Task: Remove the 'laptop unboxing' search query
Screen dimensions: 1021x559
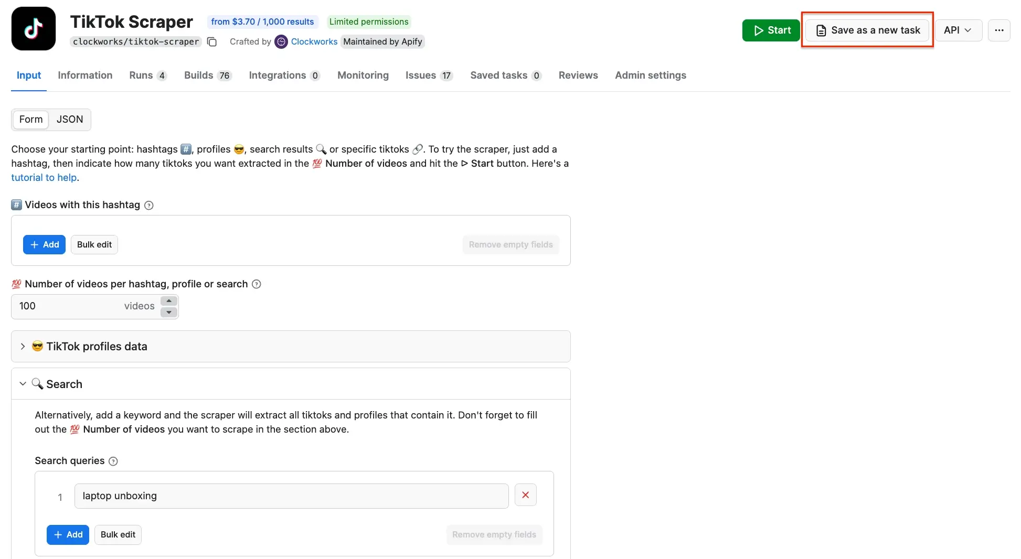Action: (525, 495)
